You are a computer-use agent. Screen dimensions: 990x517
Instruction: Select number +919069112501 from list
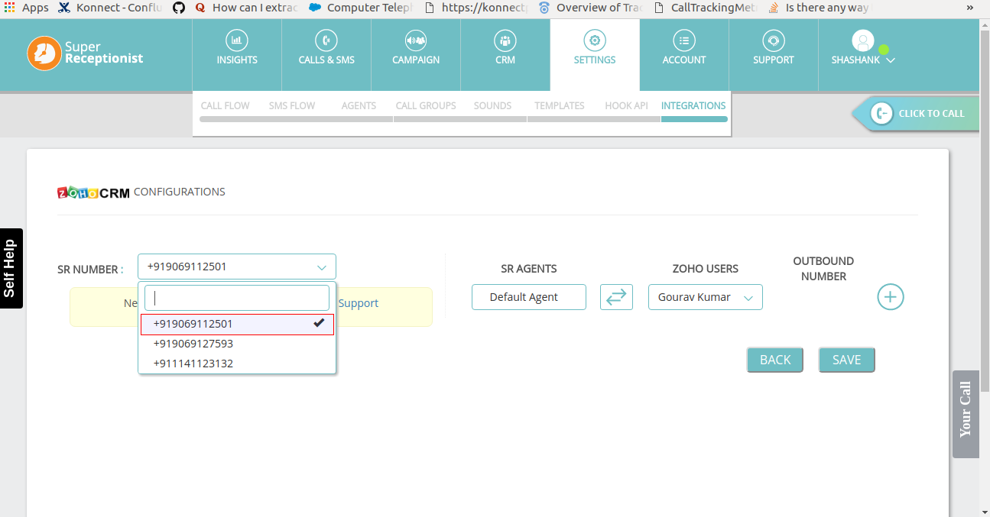tap(237, 324)
